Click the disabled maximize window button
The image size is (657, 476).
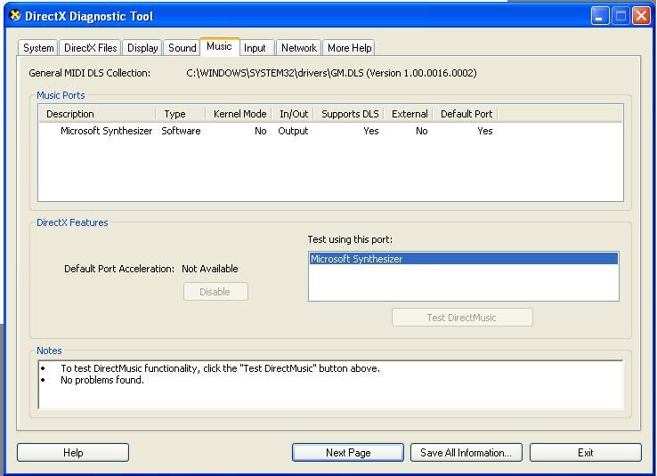tap(620, 16)
